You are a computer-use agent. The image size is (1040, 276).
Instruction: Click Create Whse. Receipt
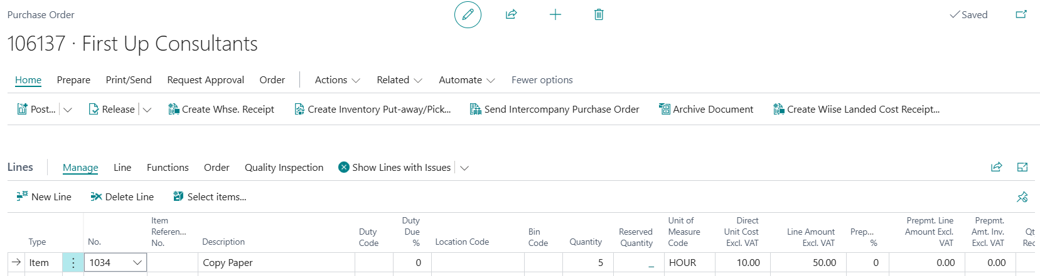pos(221,109)
